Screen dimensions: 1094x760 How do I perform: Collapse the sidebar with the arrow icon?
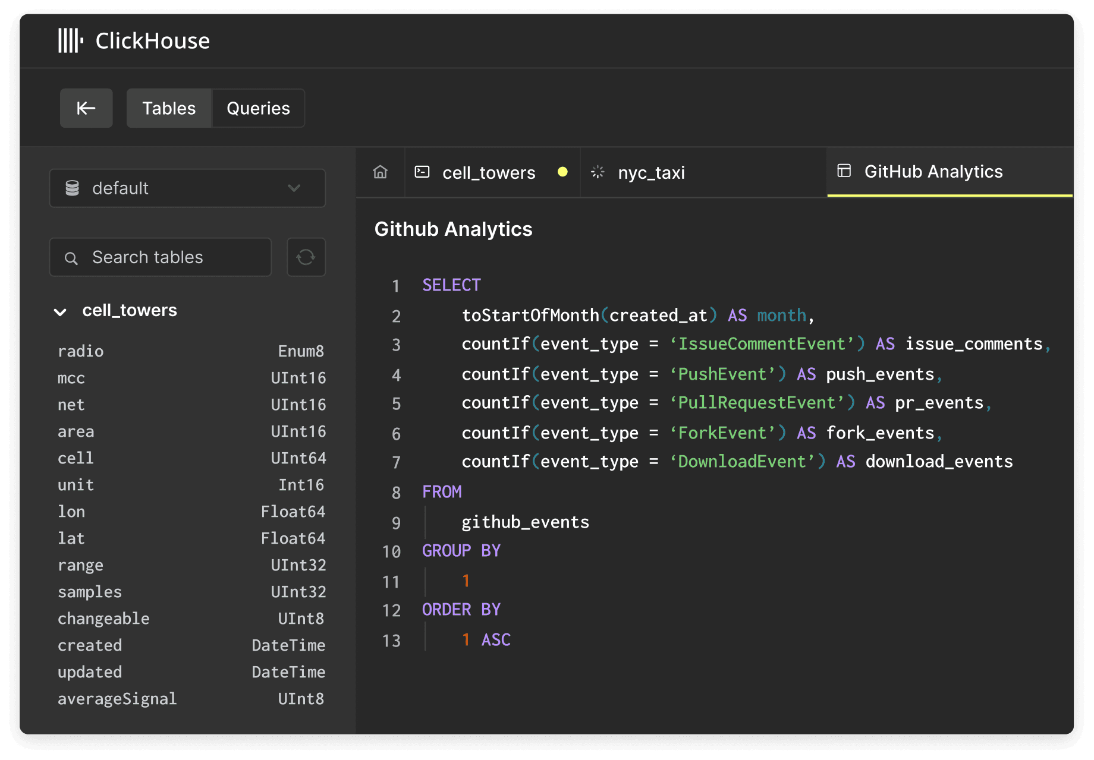pos(86,108)
